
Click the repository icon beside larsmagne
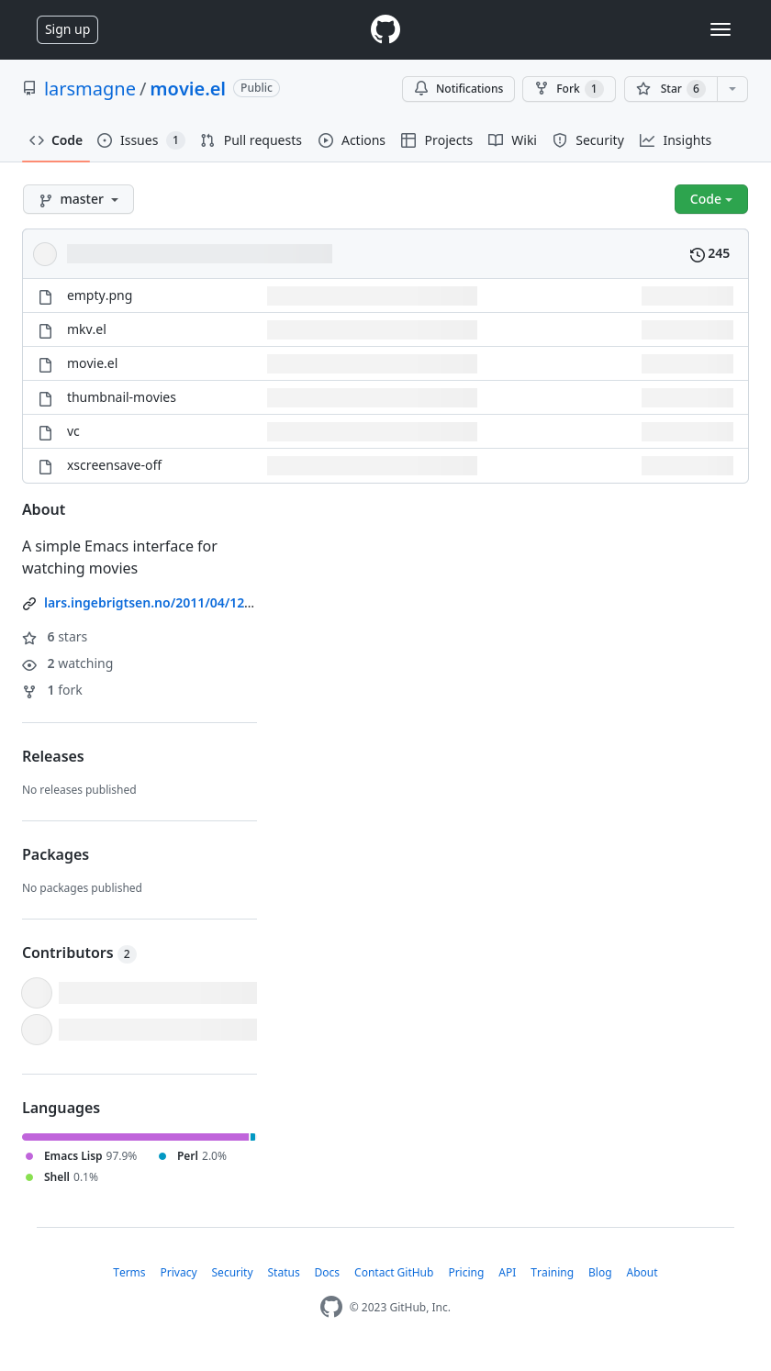[29, 89]
